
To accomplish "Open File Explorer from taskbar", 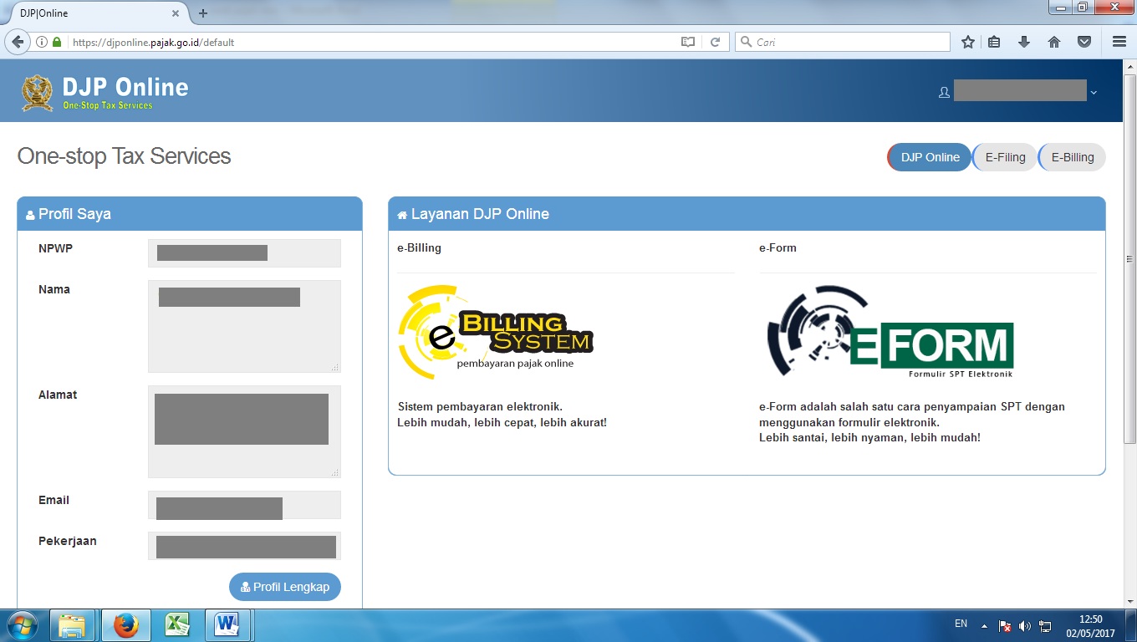I will (73, 625).
